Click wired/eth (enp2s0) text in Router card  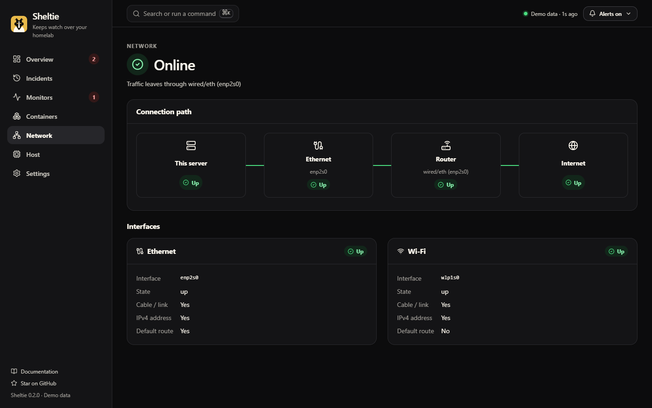tap(446, 172)
